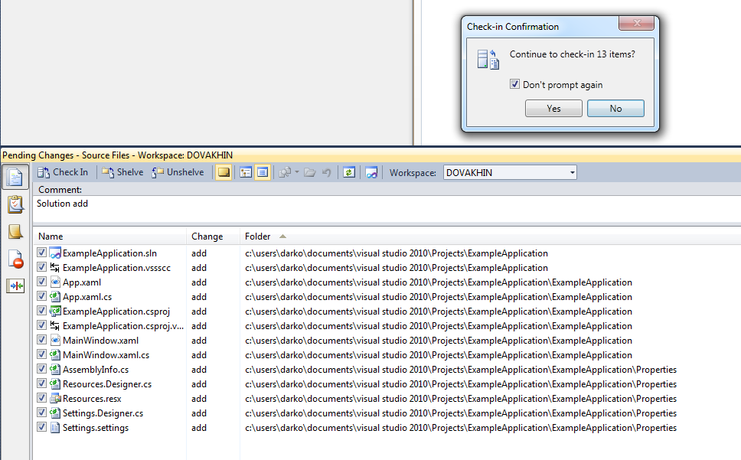Sort by the Folder column header
This screenshot has width=741, height=460.
point(260,236)
